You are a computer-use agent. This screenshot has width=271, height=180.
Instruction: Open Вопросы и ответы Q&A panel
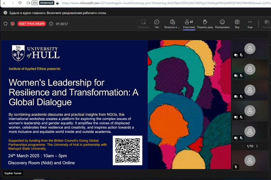click(x=172, y=24)
